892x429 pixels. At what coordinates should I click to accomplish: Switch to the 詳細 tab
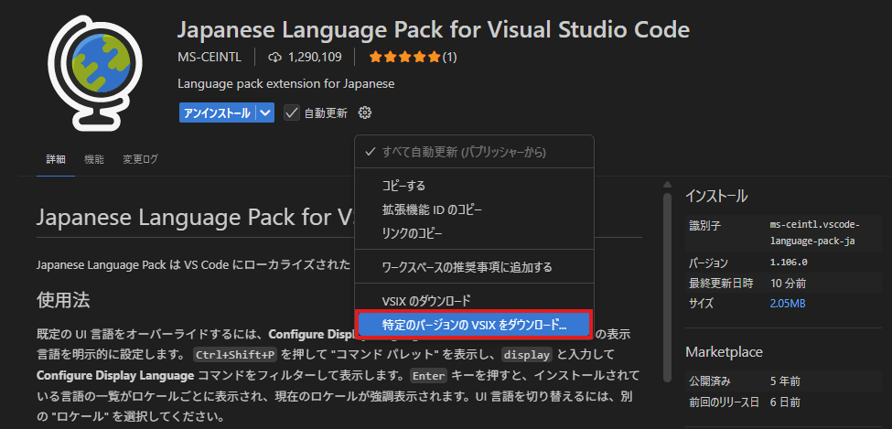click(x=56, y=159)
